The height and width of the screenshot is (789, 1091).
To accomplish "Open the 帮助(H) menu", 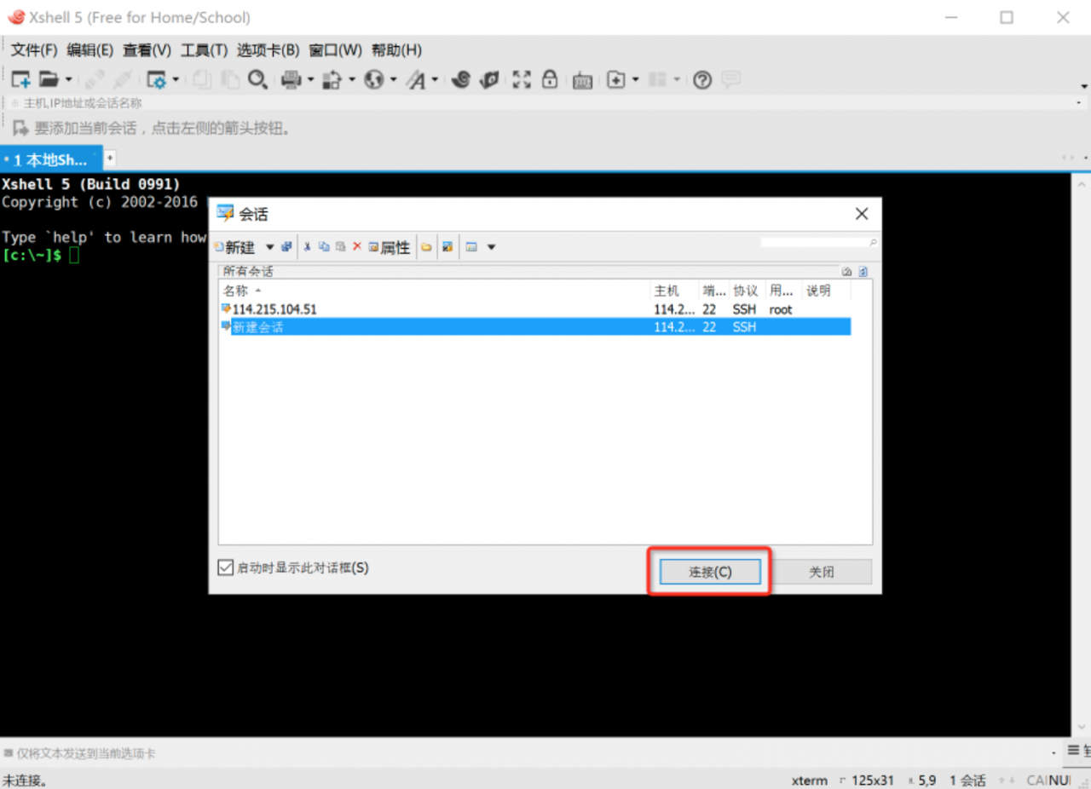I will click(396, 50).
